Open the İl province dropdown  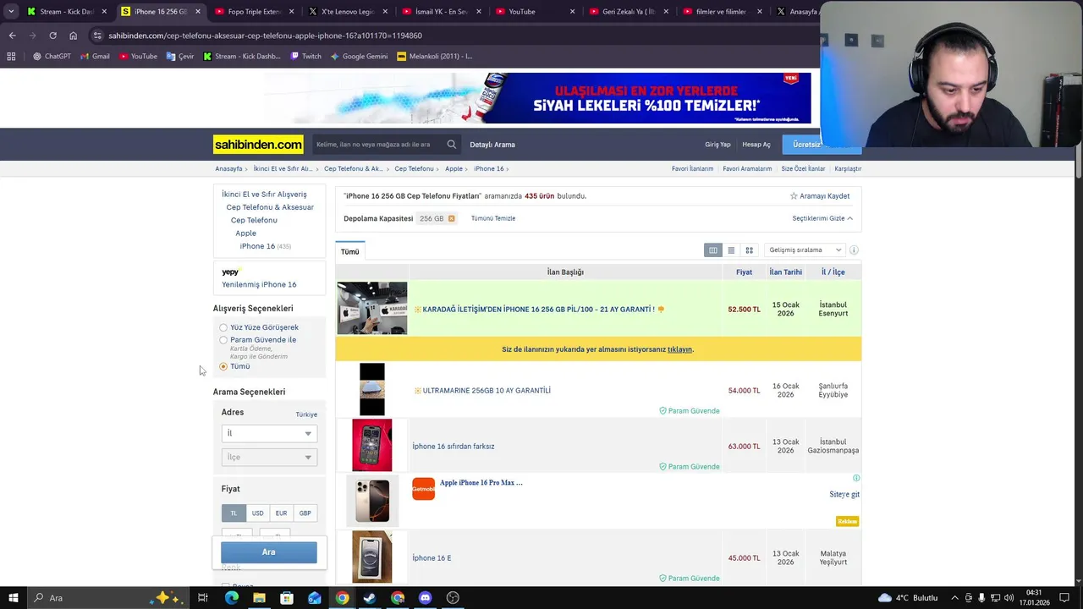269,433
